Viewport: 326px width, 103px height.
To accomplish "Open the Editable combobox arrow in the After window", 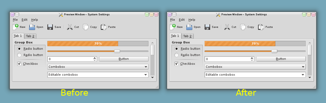I will point(303,75).
